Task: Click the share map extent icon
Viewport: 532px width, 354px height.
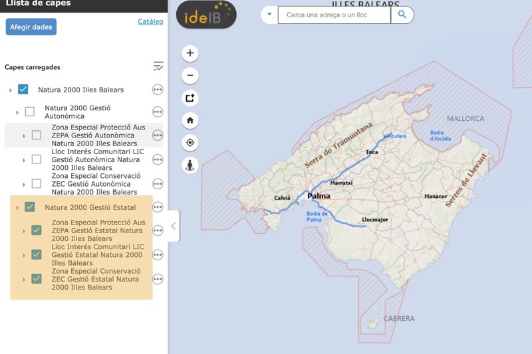Action: point(190,98)
